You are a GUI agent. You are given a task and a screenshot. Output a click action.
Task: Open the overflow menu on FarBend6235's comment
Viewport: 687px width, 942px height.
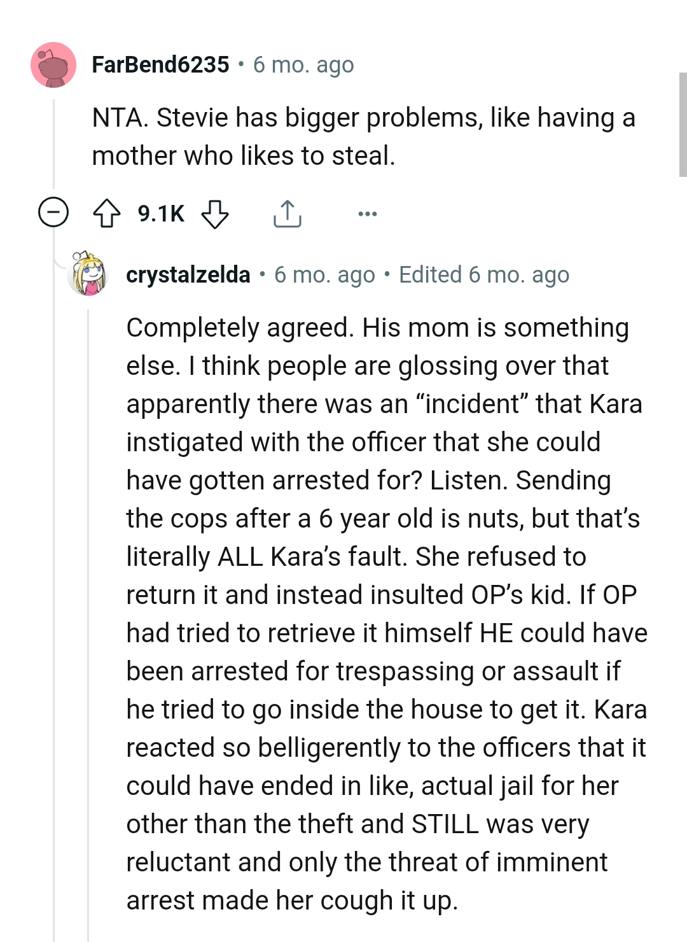368,214
